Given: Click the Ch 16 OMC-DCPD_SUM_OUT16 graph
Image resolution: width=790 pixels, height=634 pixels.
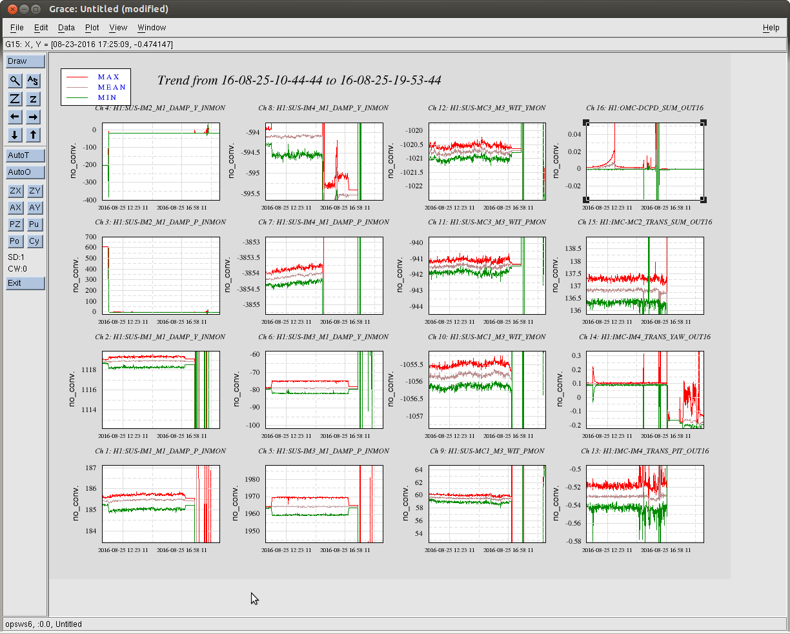Looking at the screenshot, I should click(645, 161).
